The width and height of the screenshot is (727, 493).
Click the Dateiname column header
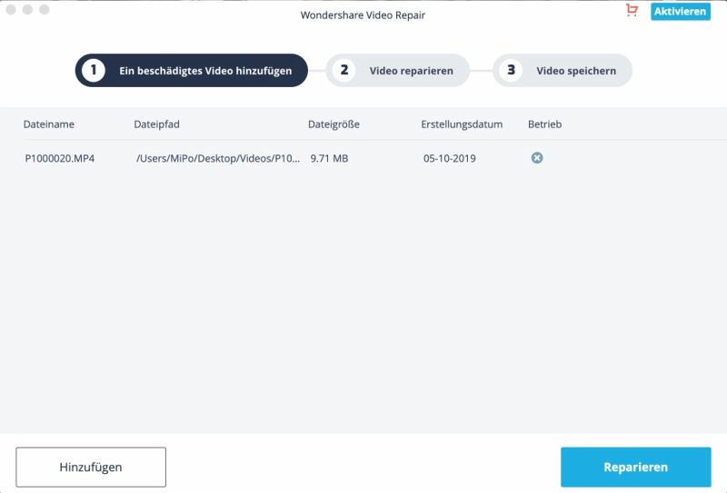(x=49, y=124)
